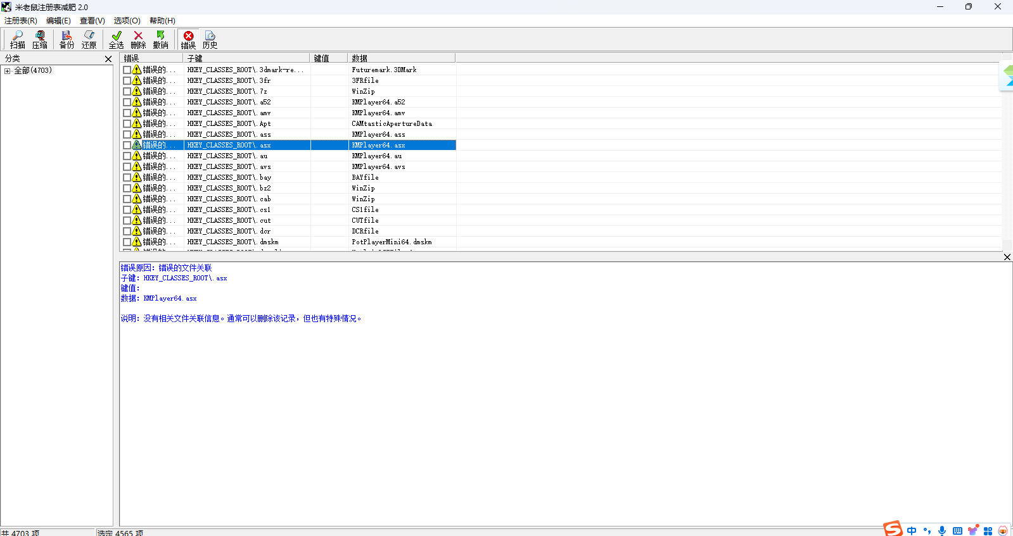The height and width of the screenshot is (536, 1013).
Task: Expand the 全部(4703) tree node
Action: 8,71
